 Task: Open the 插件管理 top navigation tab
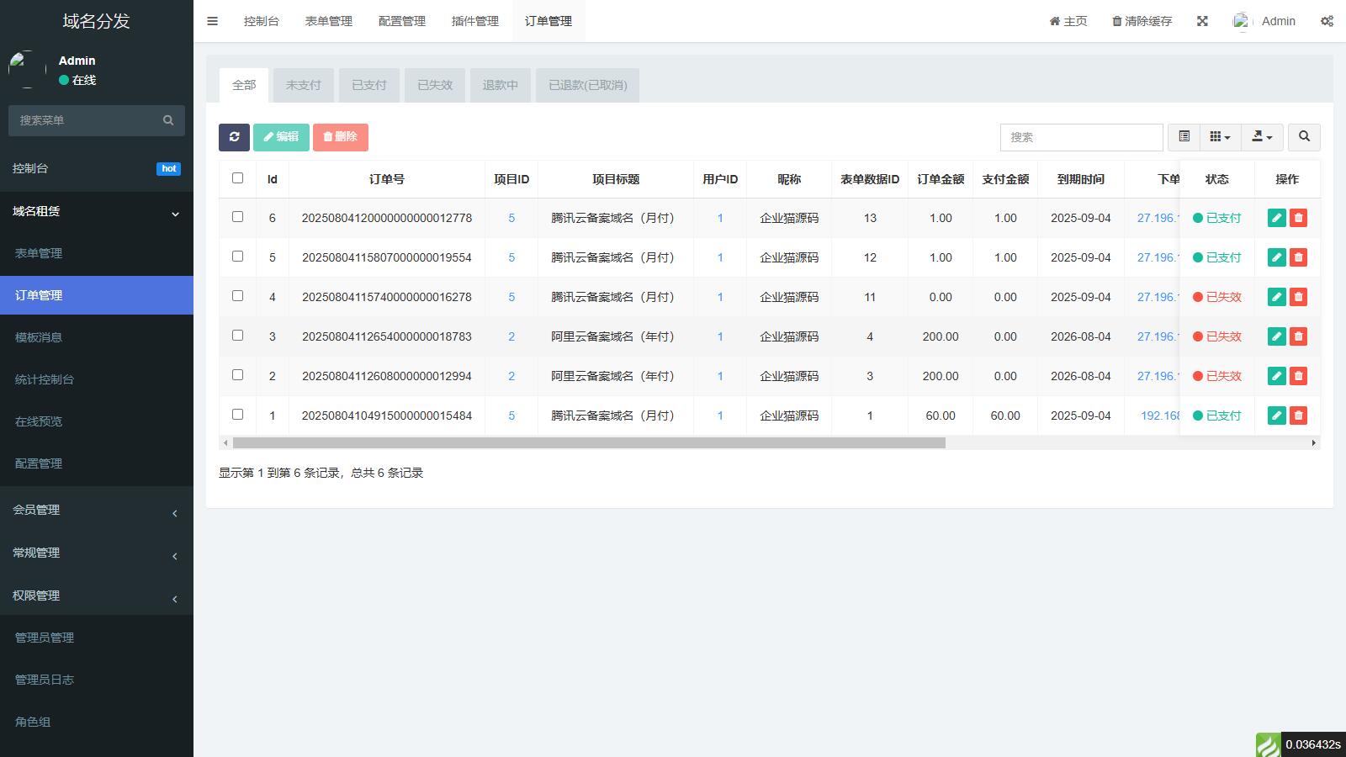pos(474,21)
